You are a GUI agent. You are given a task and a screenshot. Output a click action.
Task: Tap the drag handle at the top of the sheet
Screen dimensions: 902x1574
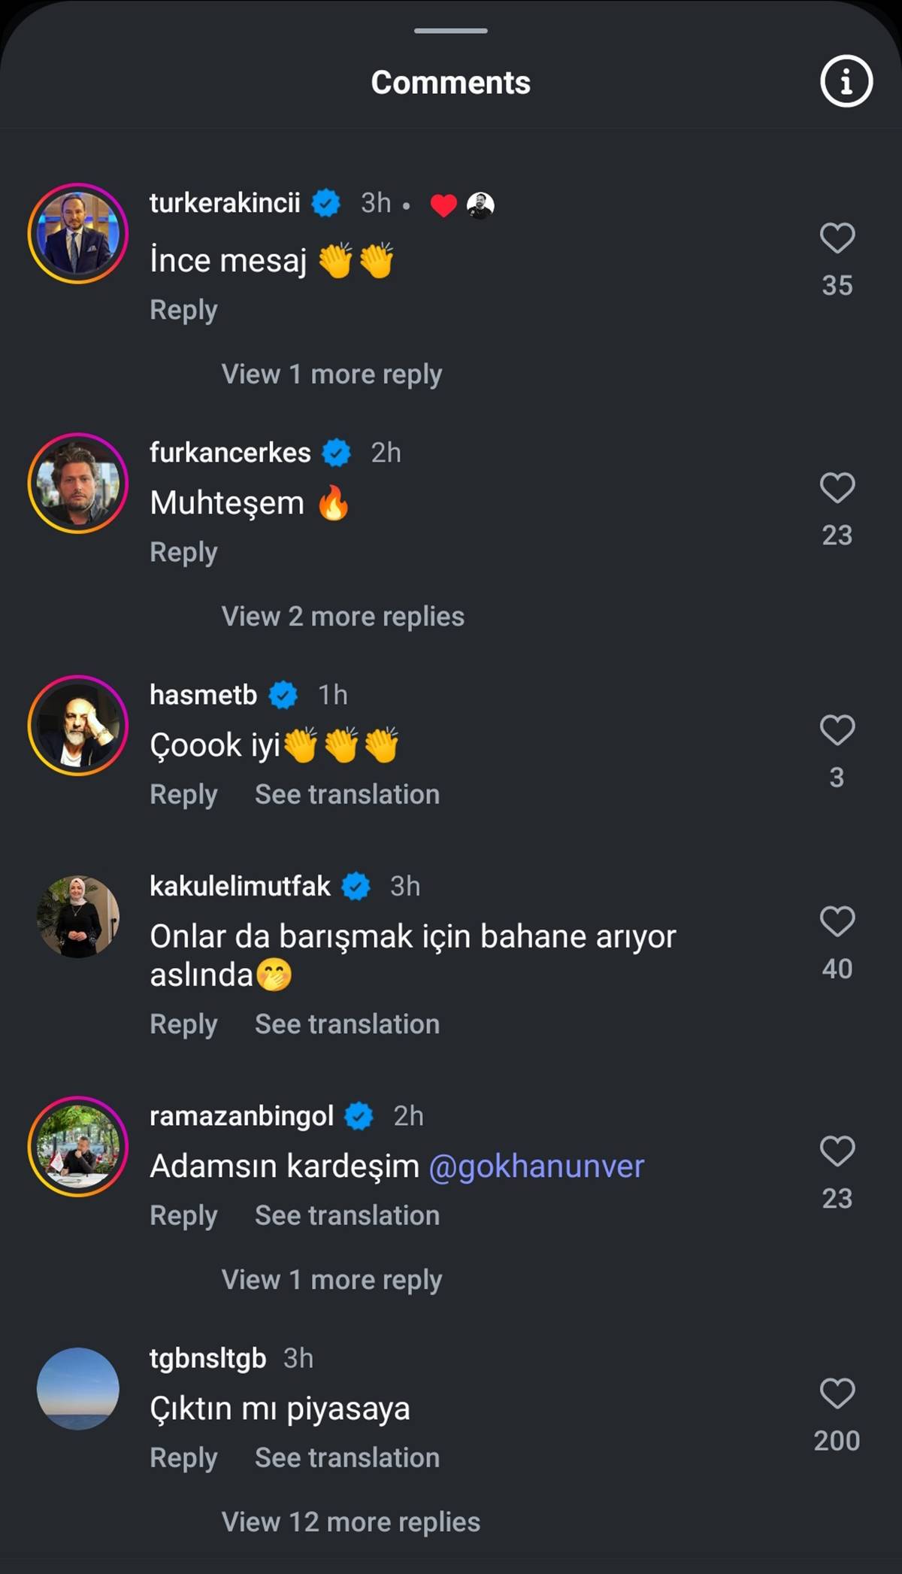[449, 31]
